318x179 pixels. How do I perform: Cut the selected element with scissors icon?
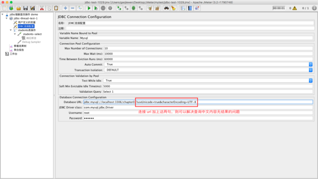[42, 8]
